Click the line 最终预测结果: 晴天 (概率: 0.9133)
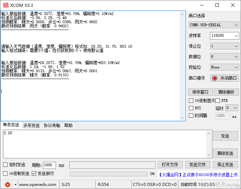Image resolution: width=241 pixels, height=189 pixels. (x=35, y=75)
